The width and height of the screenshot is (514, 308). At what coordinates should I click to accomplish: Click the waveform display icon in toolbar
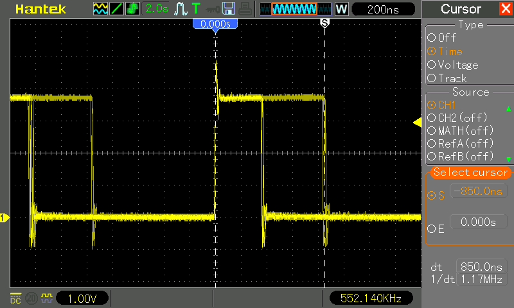pyautogui.click(x=100, y=9)
